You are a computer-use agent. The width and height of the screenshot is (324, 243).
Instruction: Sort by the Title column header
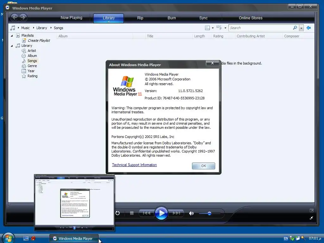169,36
